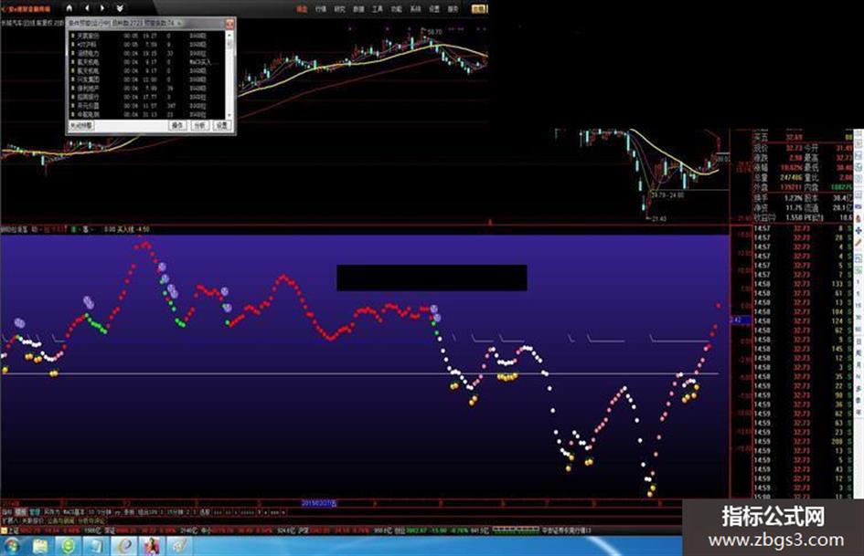Open the 行情 menu
This screenshot has width=864, height=556.
[320, 9]
